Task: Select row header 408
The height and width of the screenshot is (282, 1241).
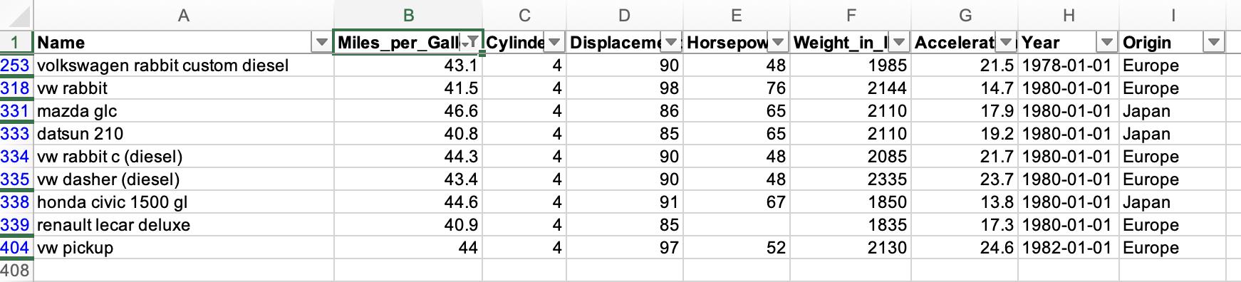Action: [16, 271]
